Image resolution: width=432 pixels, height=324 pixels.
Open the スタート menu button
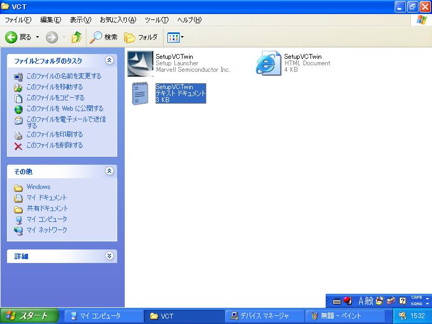pos(29,316)
